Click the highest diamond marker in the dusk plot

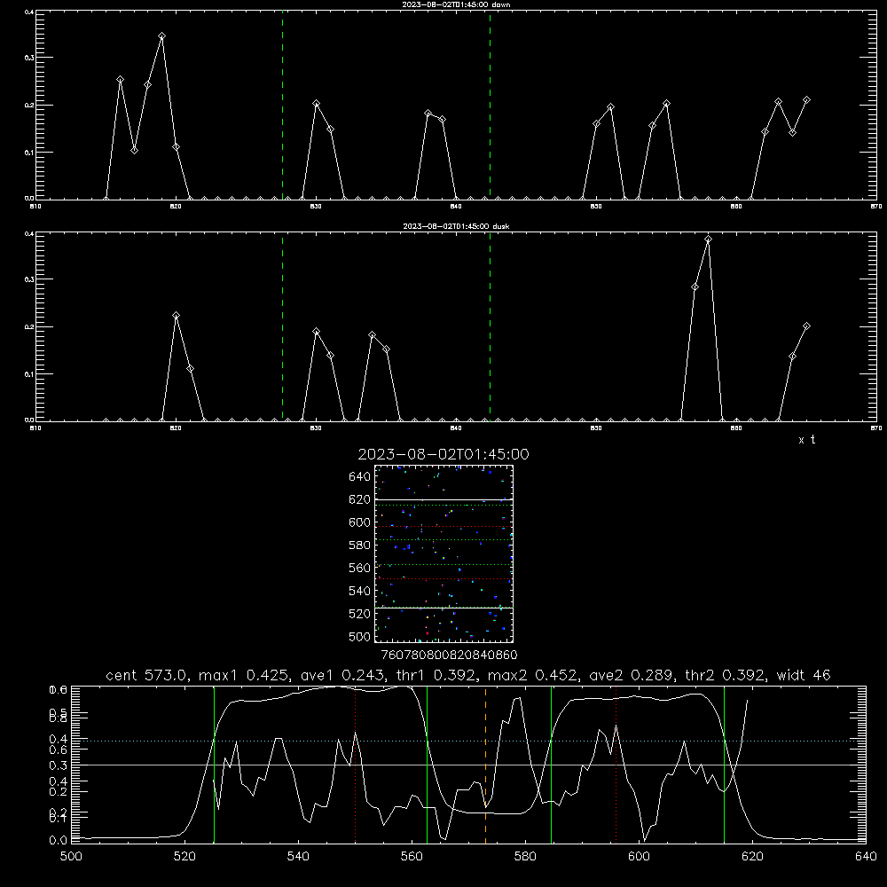(x=708, y=239)
